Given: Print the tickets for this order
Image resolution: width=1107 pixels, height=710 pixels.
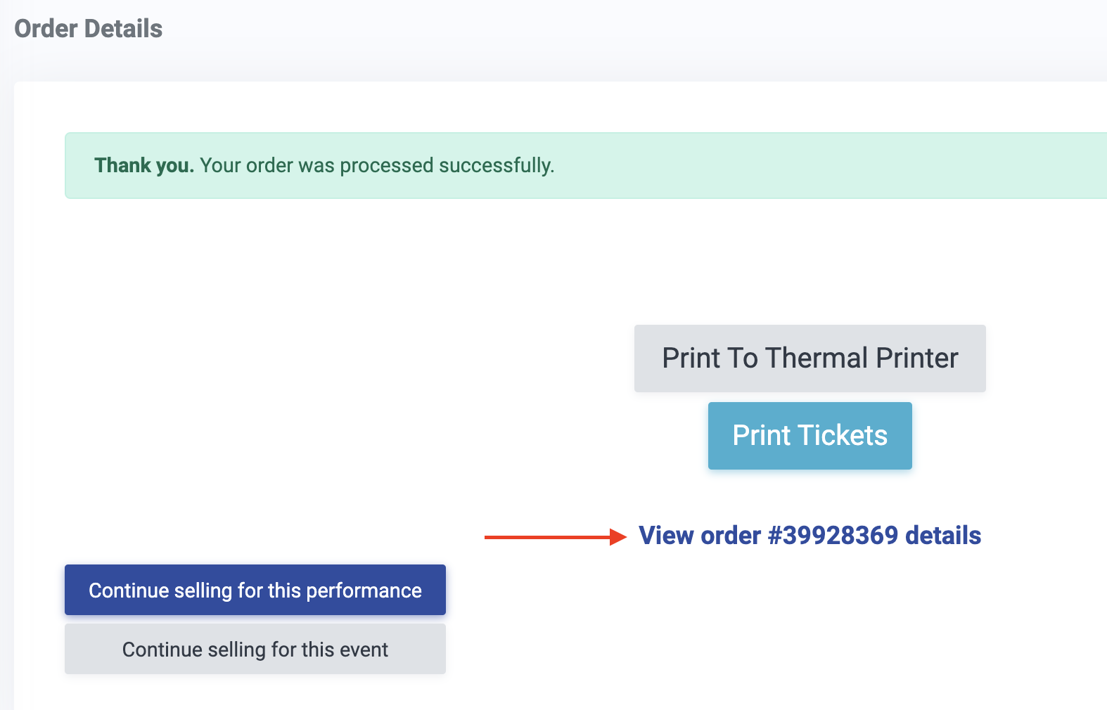Looking at the screenshot, I should (x=810, y=436).
